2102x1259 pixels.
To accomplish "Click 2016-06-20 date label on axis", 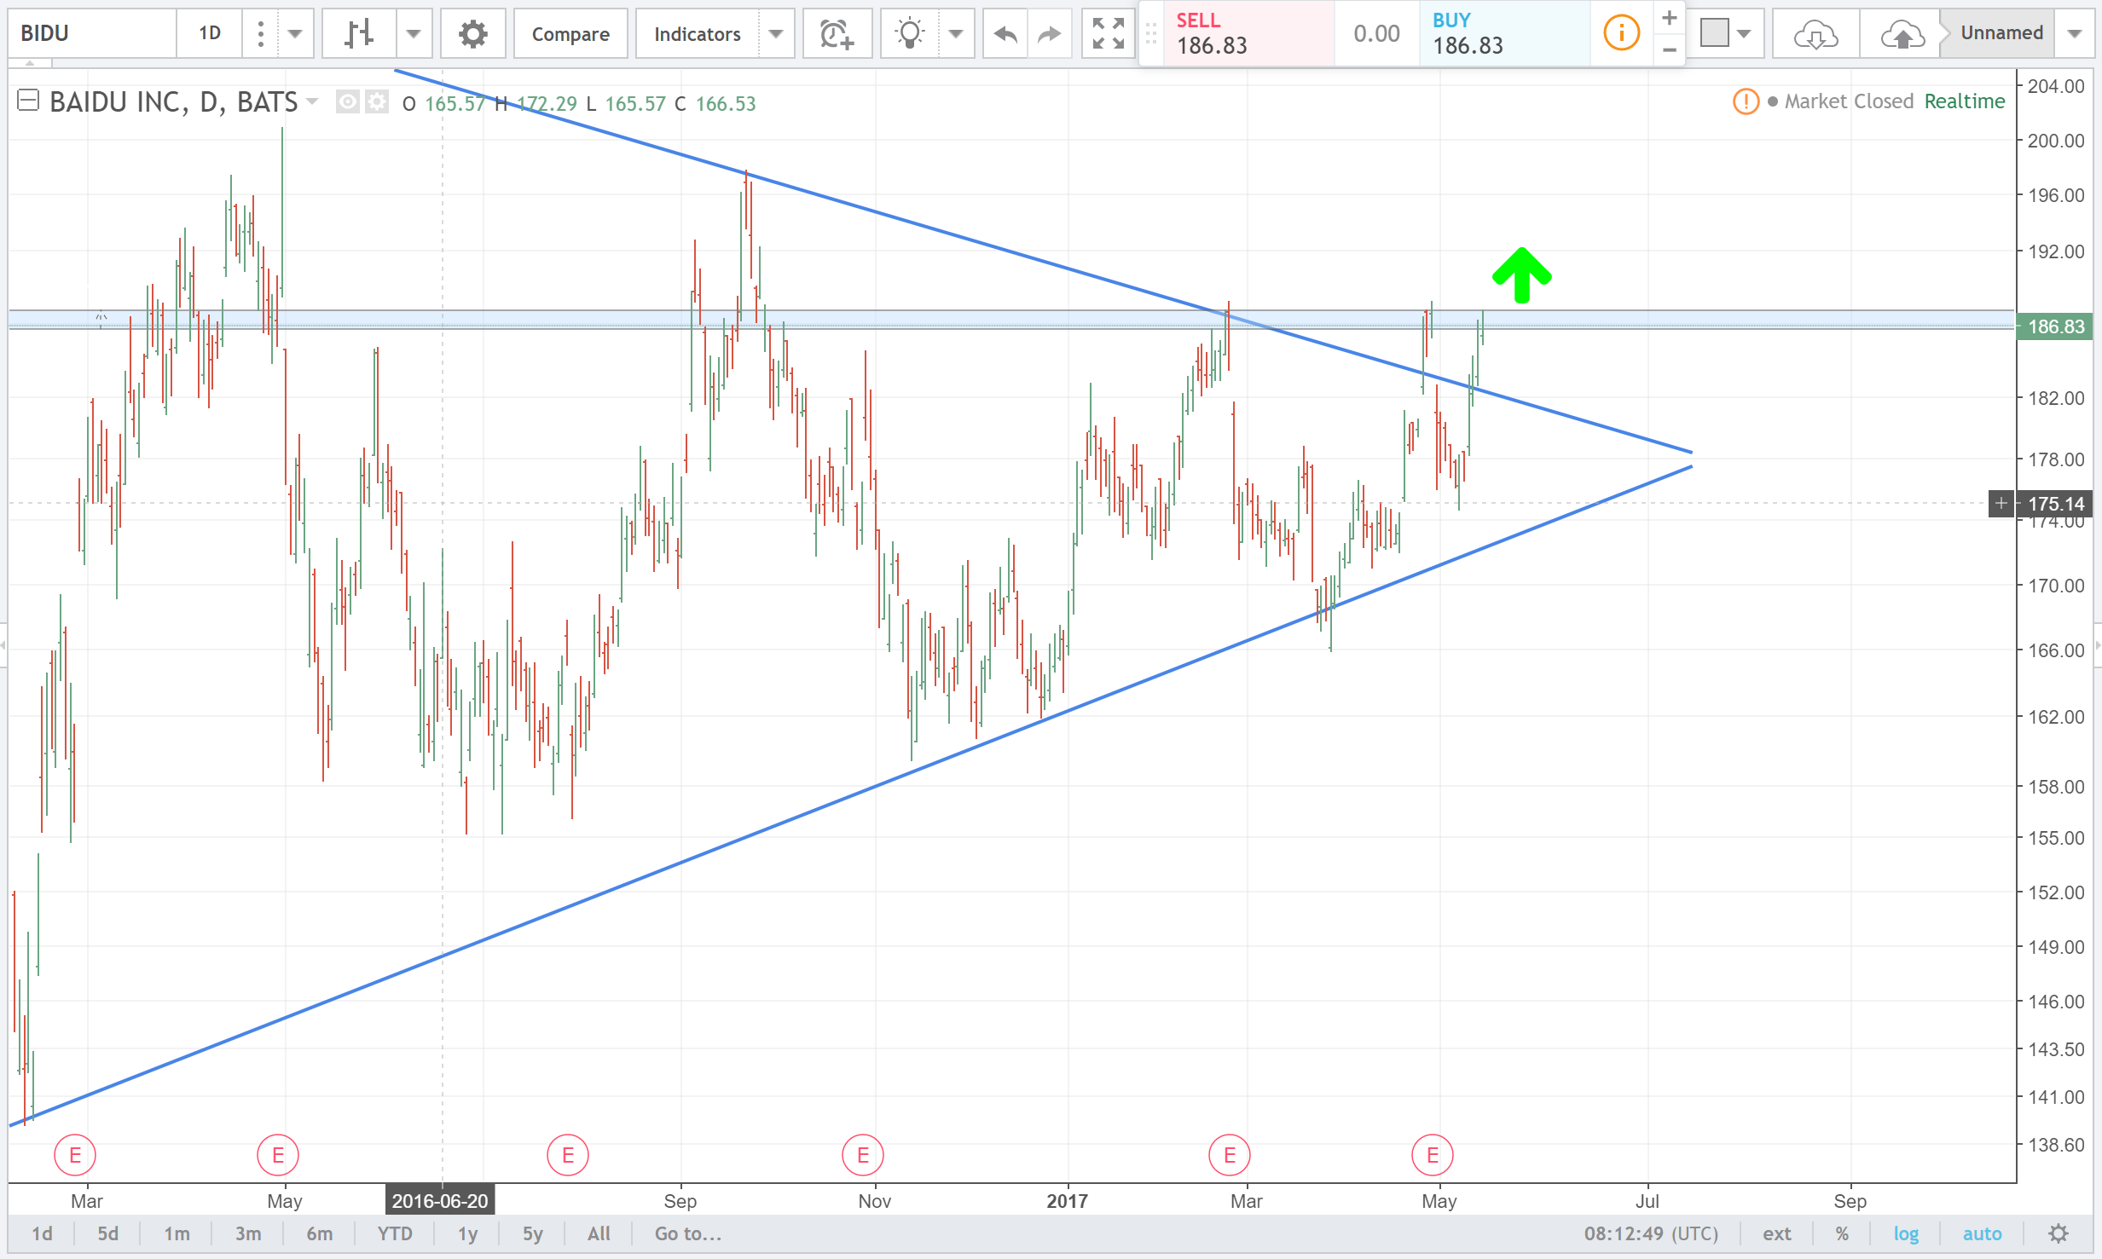I will pyautogui.click(x=440, y=1200).
